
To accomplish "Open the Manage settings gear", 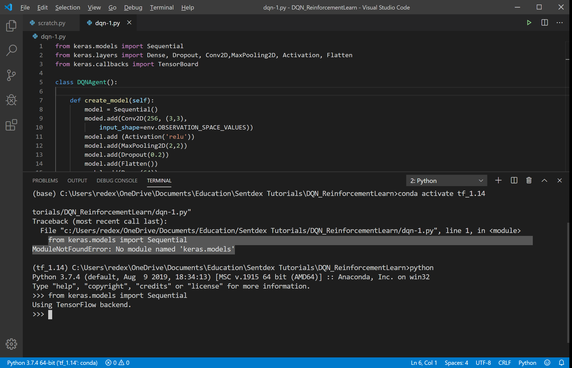I will [x=11, y=344].
